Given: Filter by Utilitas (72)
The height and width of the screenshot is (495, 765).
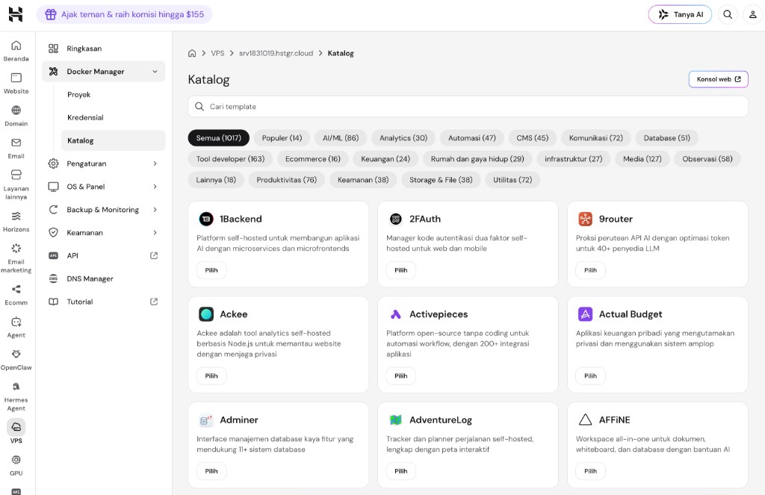Looking at the screenshot, I should pyautogui.click(x=512, y=180).
